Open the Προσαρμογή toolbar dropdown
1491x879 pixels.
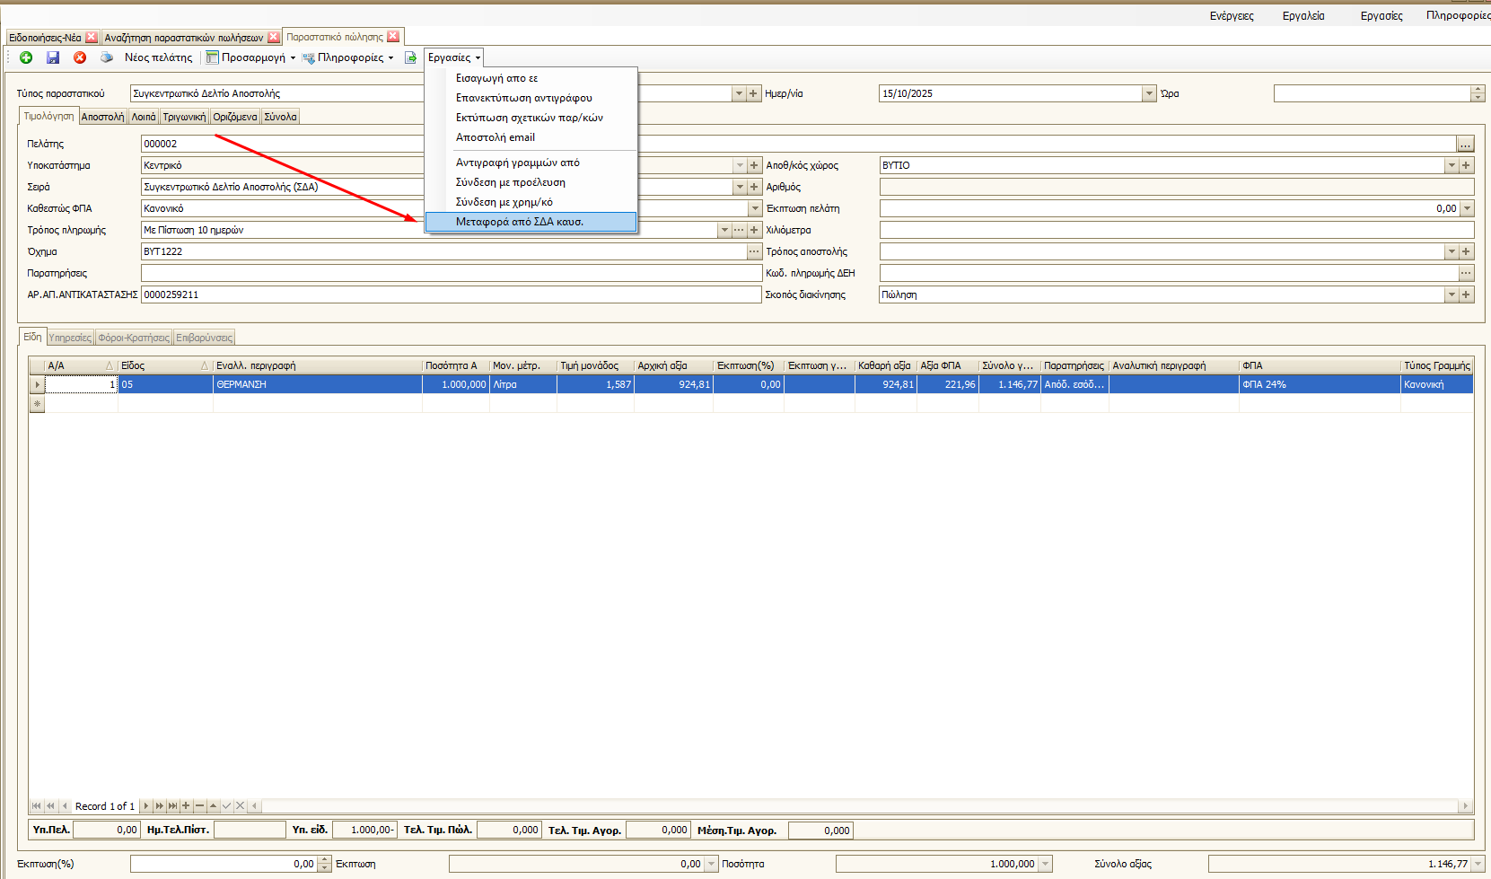click(x=293, y=57)
